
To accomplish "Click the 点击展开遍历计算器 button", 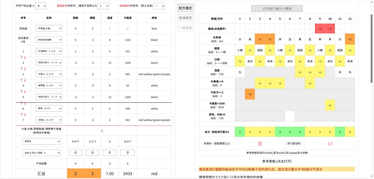I will (277, 9).
